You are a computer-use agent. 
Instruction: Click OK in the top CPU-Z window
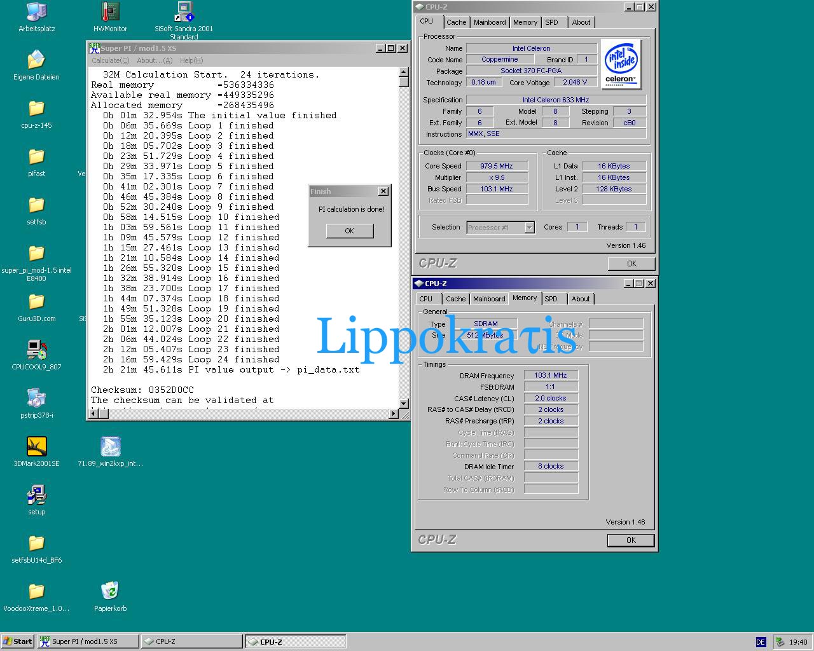click(x=631, y=263)
